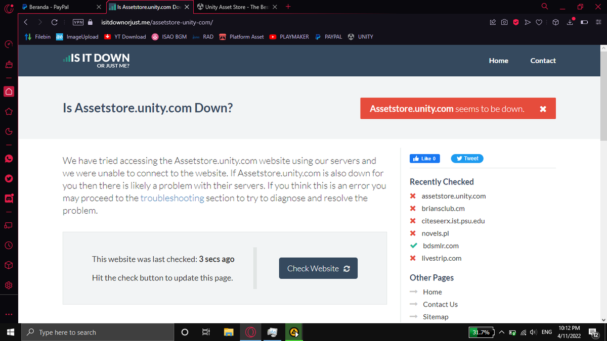607x341 pixels.
Task: Open the troubleshooting link in the paragraph
Action: (x=172, y=198)
